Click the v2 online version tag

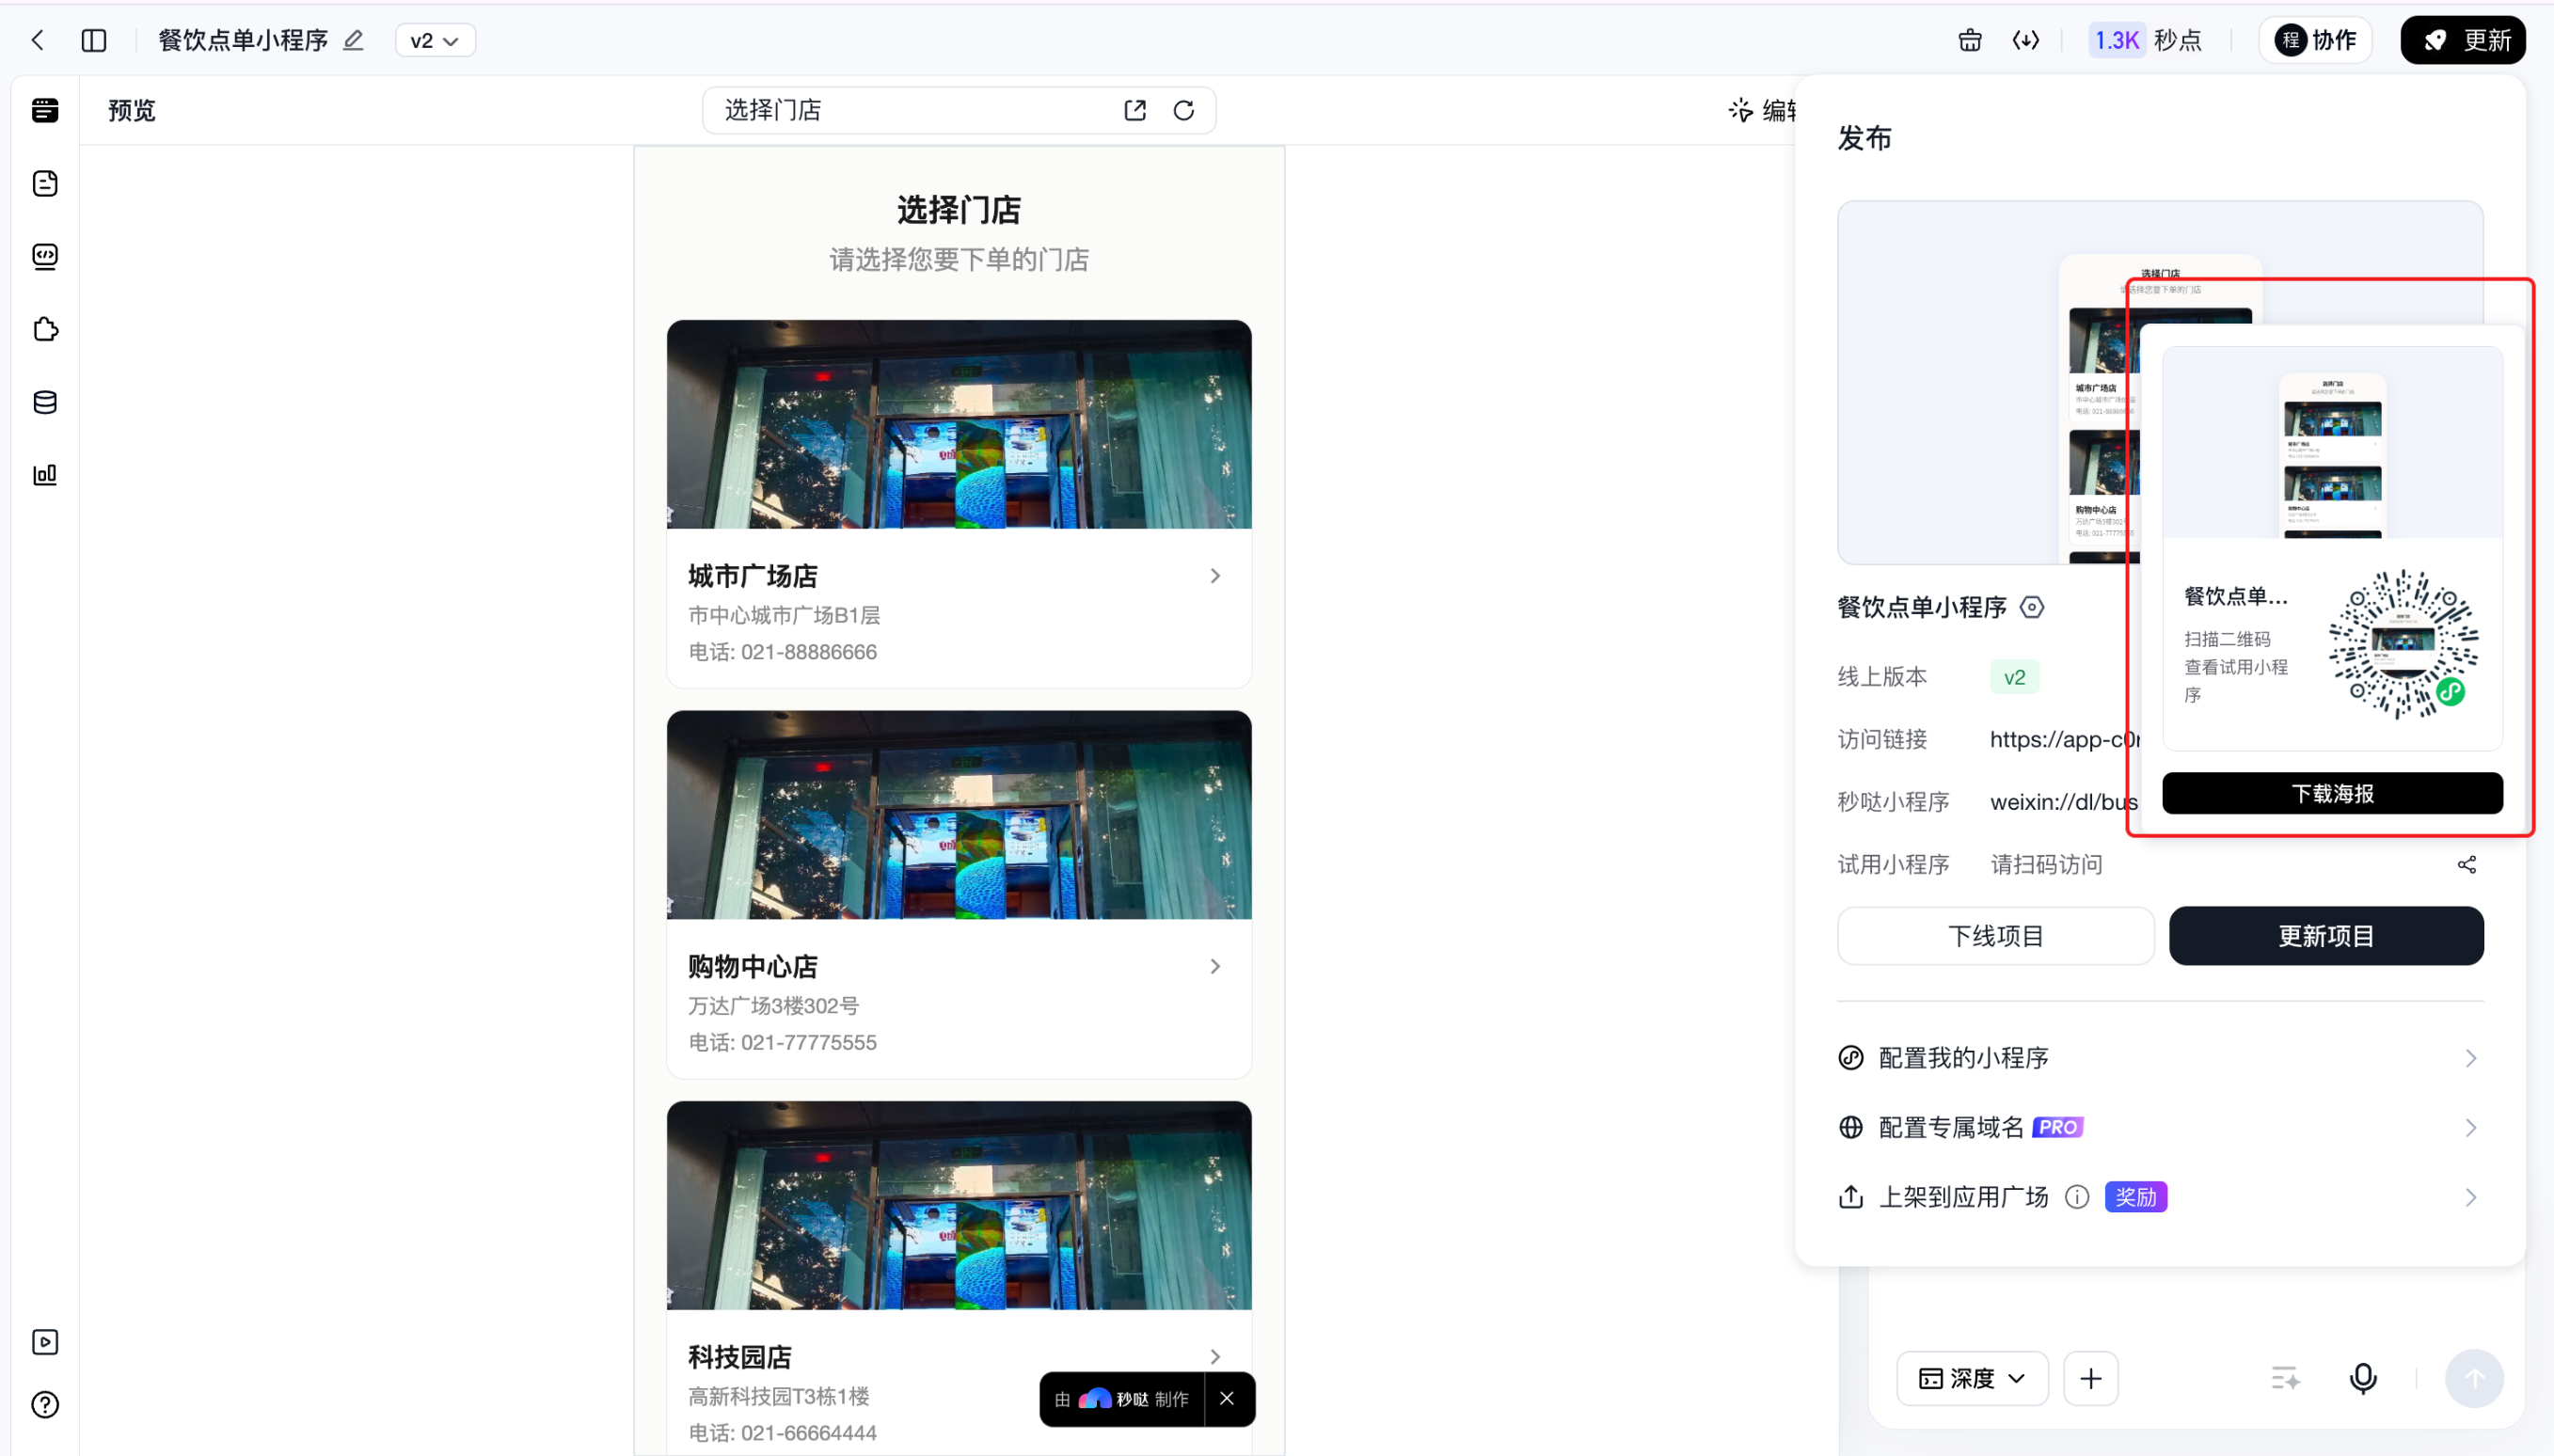[x=2014, y=677]
